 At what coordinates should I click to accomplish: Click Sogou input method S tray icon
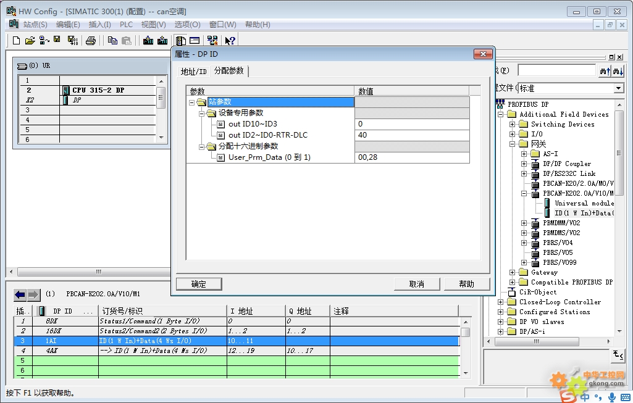coord(568,397)
